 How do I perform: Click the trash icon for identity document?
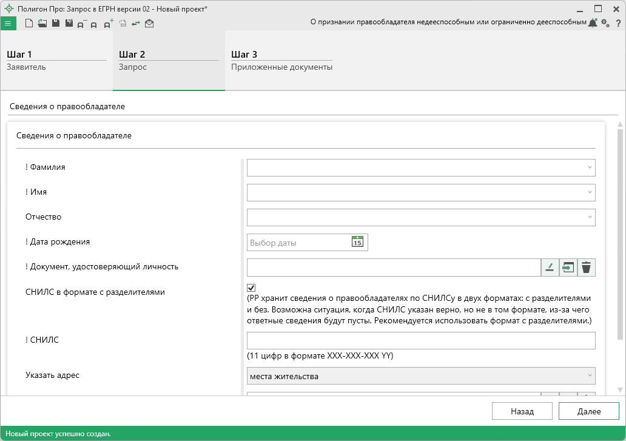click(586, 268)
